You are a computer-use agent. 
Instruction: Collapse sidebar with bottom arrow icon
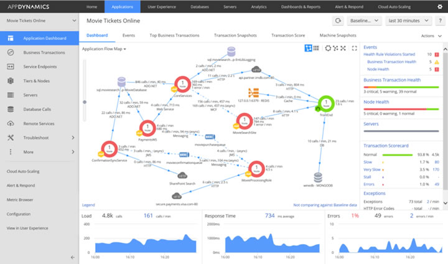pos(73,257)
